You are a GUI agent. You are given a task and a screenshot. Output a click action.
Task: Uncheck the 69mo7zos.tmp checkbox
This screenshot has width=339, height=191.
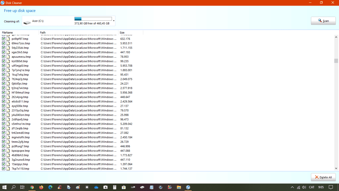(x=4, y=43)
